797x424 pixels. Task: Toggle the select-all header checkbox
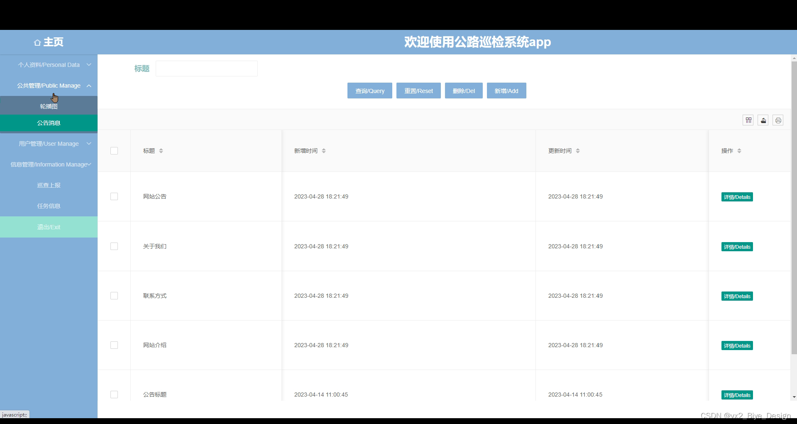coord(114,151)
